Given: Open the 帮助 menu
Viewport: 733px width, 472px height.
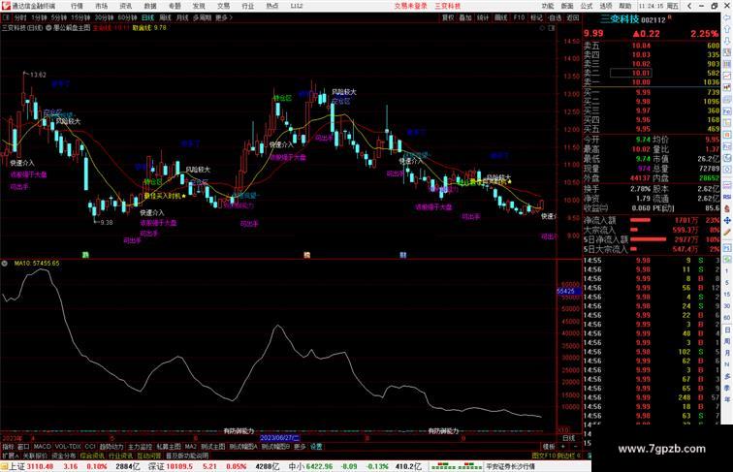Looking at the screenshot, I should coord(625,6).
